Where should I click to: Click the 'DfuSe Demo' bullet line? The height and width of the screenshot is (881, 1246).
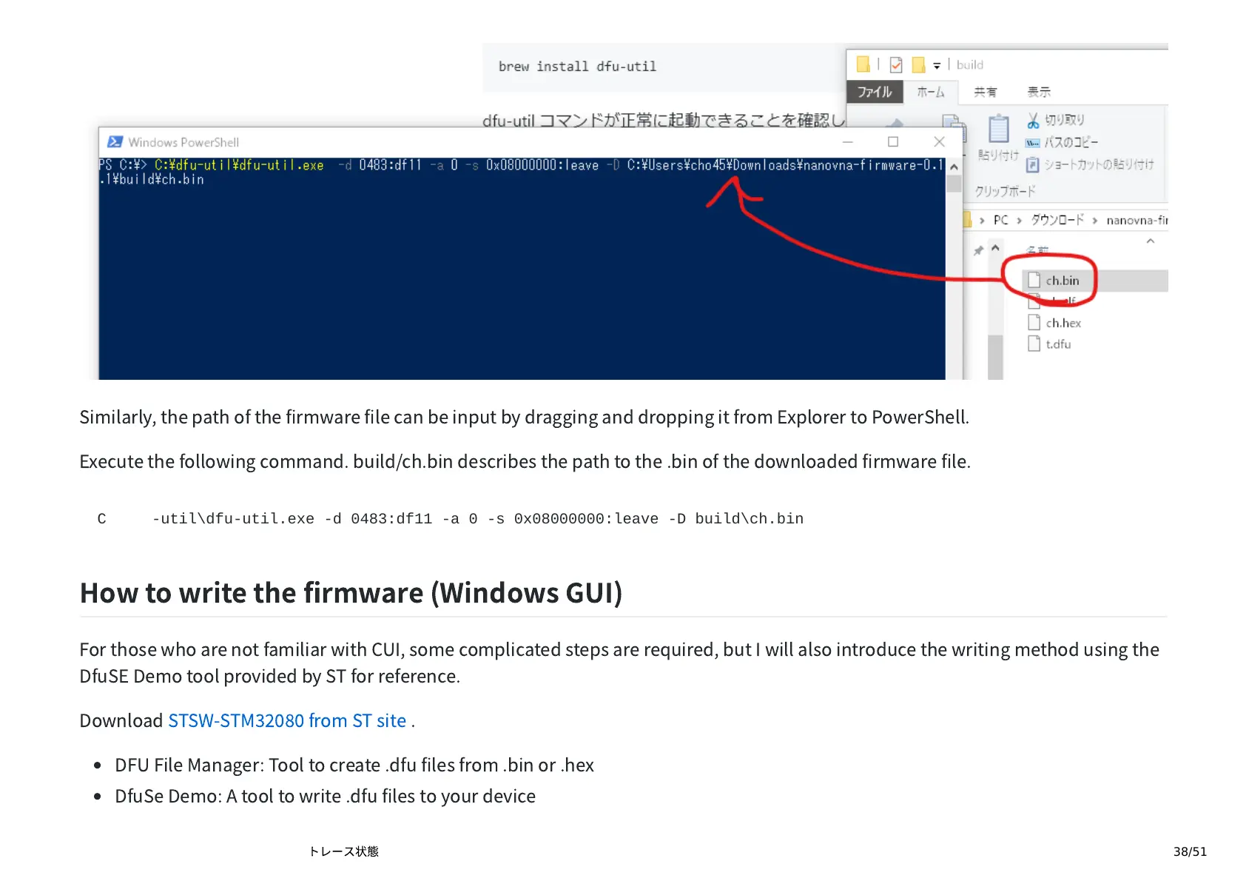pos(325,796)
